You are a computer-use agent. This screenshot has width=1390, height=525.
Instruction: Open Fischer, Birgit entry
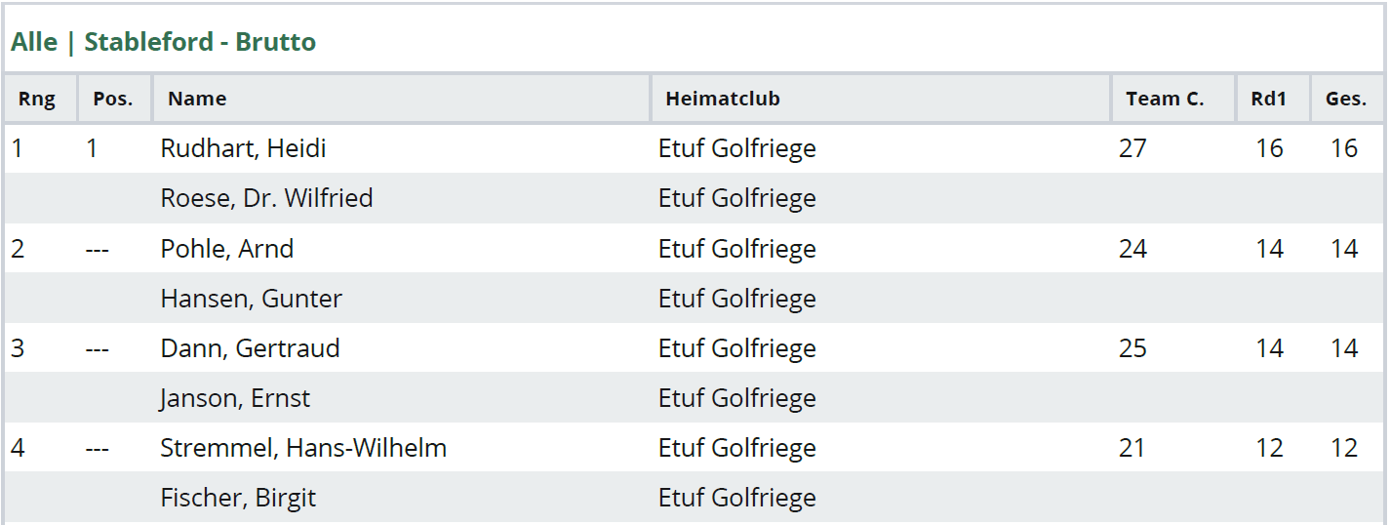coord(238,498)
